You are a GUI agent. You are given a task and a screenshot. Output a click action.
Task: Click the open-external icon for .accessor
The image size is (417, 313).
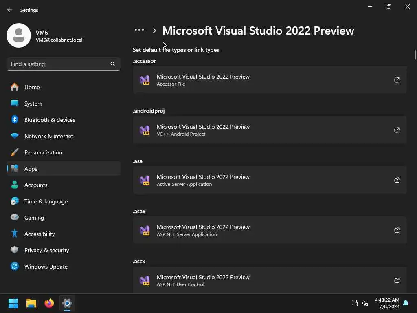[x=397, y=80]
